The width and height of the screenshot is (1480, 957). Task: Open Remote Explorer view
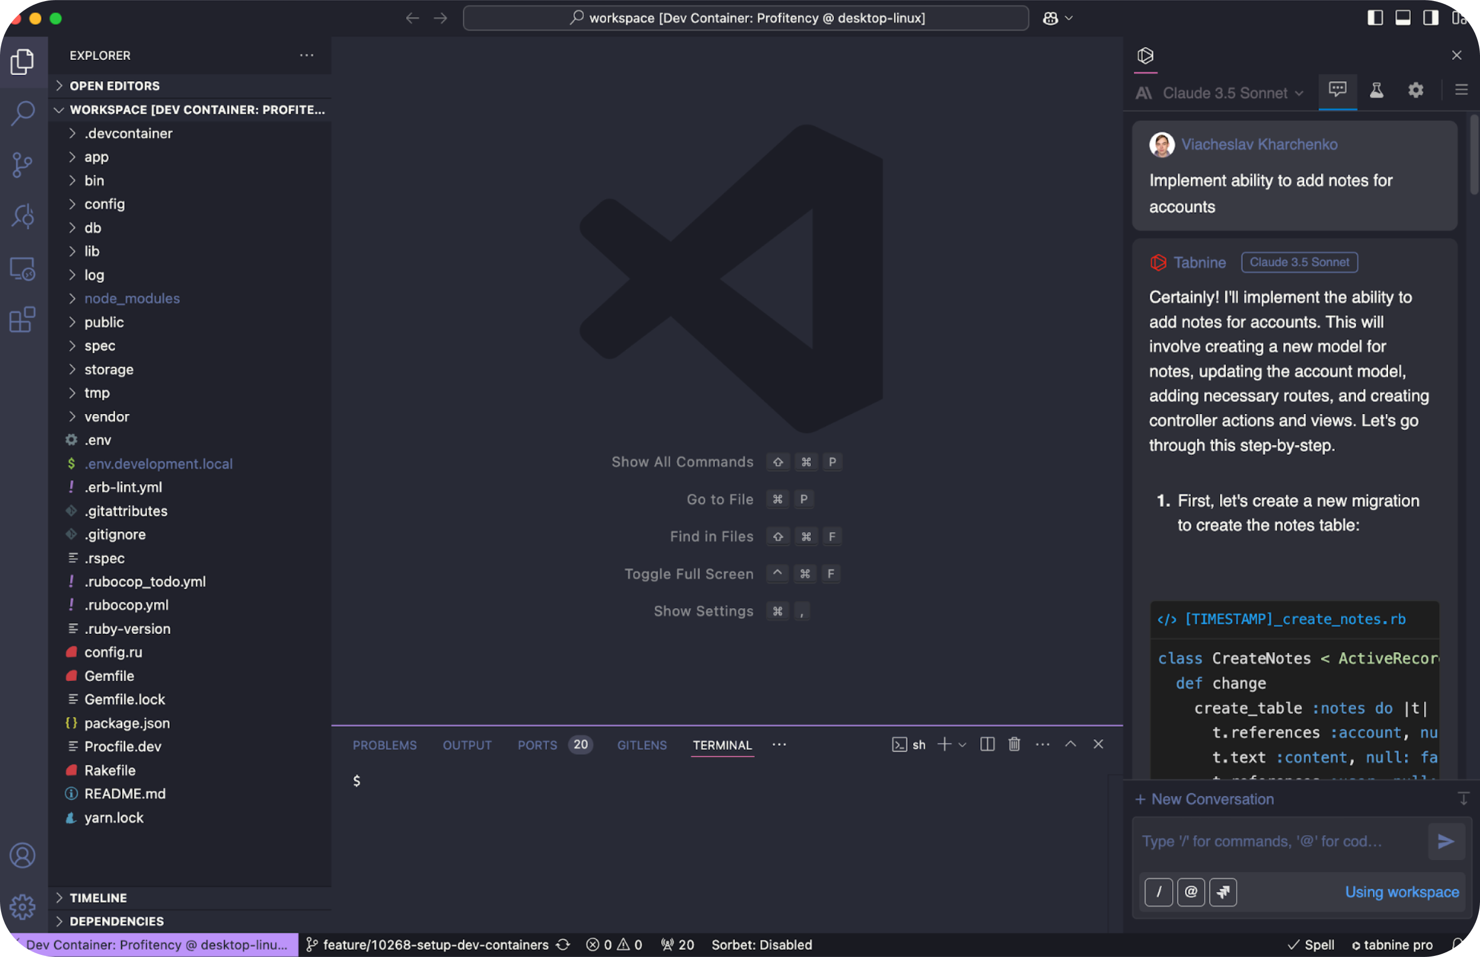pyautogui.click(x=23, y=269)
